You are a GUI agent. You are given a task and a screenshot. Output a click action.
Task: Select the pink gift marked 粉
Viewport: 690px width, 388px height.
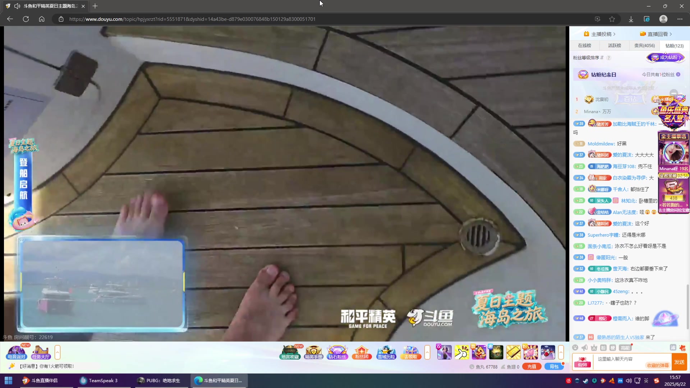[530, 352]
